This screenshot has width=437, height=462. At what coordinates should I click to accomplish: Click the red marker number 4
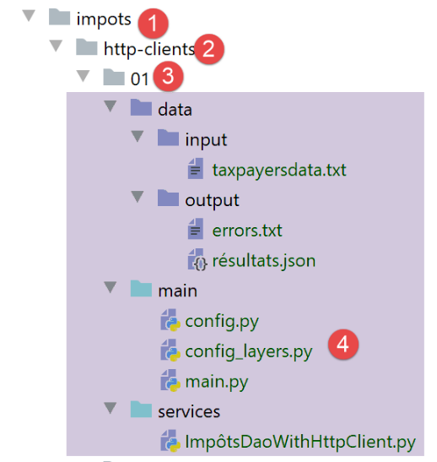[x=343, y=344]
